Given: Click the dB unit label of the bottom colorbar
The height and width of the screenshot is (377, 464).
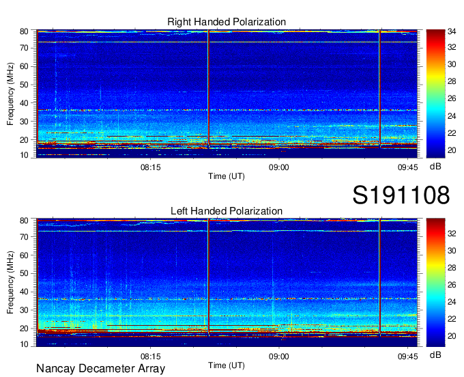Looking at the screenshot, I should pos(435,354).
